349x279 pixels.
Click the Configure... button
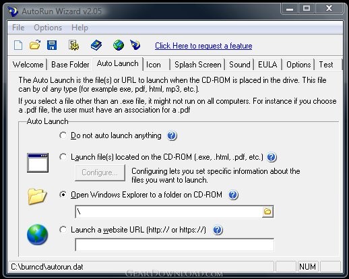(x=100, y=173)
